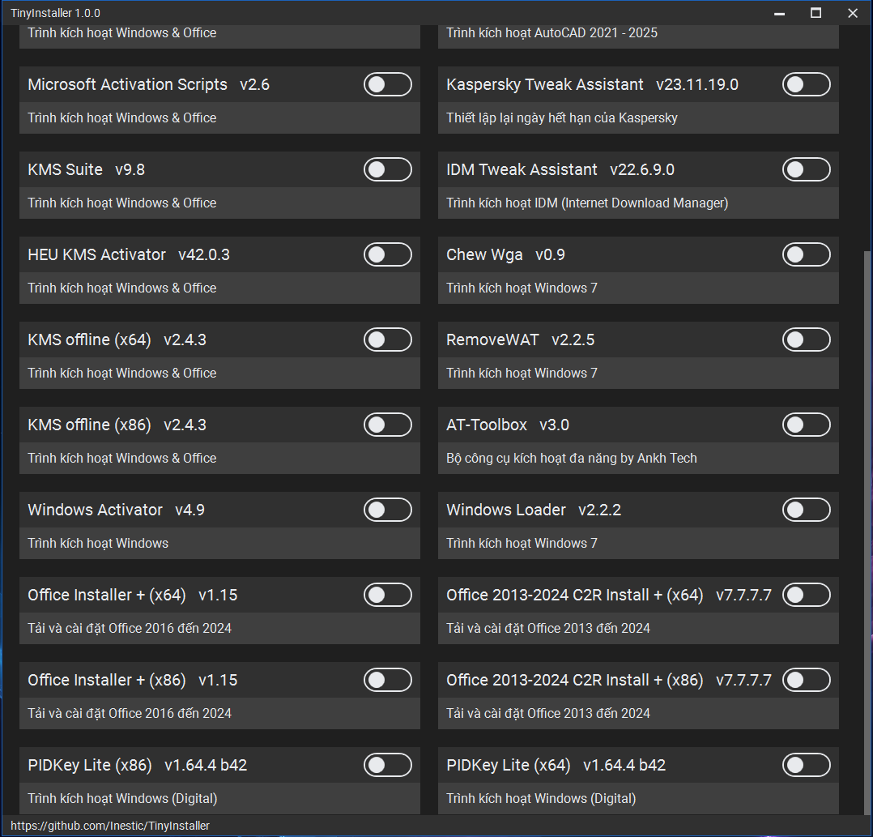The image size is (873, 837).
Task: Enable PIDKey Lite (x86) switch
Action: tap(387, 765)
